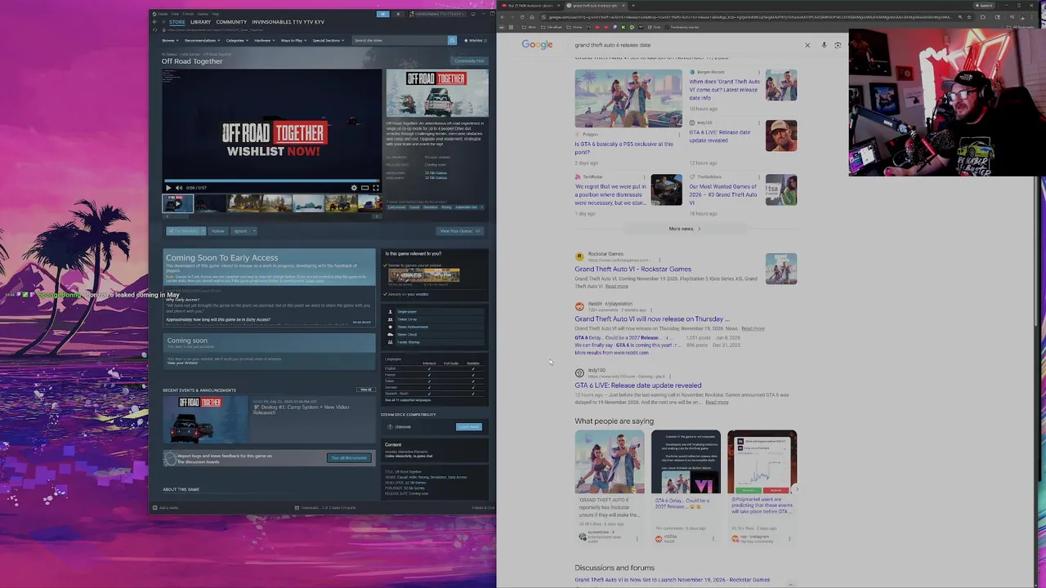Open the Steam Help menu

tap(216, 14)
